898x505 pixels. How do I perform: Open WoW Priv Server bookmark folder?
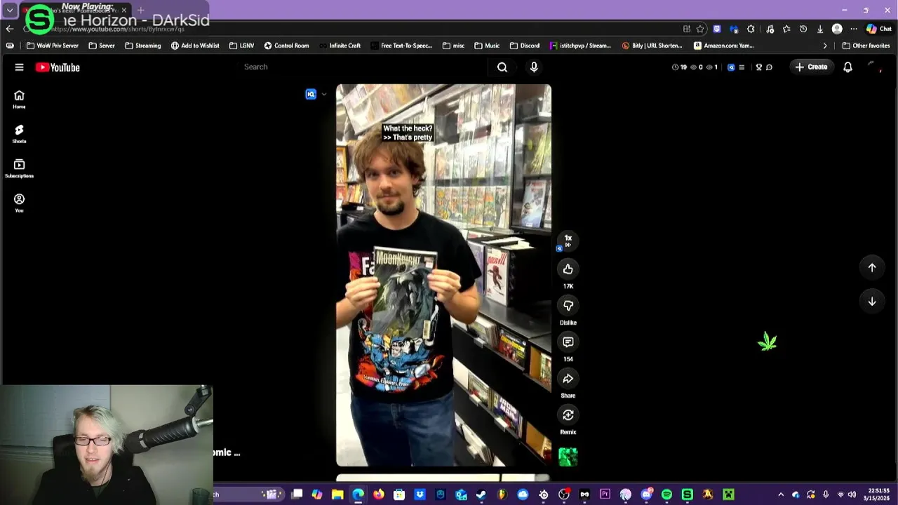click(x=52, y=46)
